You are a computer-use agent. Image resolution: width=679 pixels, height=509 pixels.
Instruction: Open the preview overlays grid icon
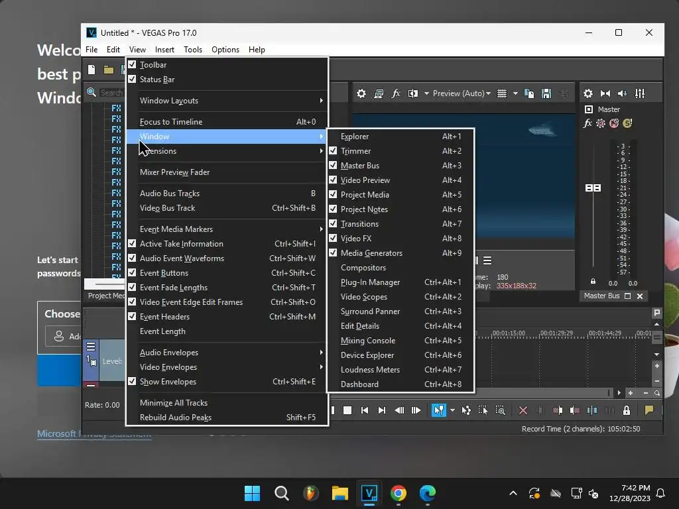pyautogui.click(x=502, y=93)
